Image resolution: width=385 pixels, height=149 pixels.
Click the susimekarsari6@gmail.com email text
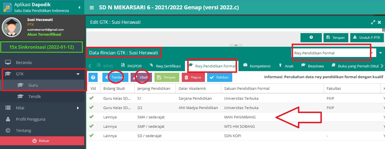pos(45,29)
